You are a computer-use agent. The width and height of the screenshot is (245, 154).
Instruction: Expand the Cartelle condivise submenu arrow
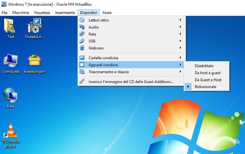180,58
